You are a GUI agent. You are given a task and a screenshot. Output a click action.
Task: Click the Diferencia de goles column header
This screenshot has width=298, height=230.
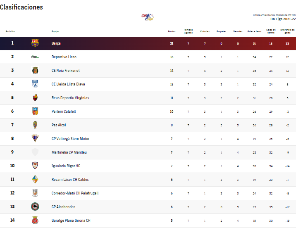tap(287, 31)
